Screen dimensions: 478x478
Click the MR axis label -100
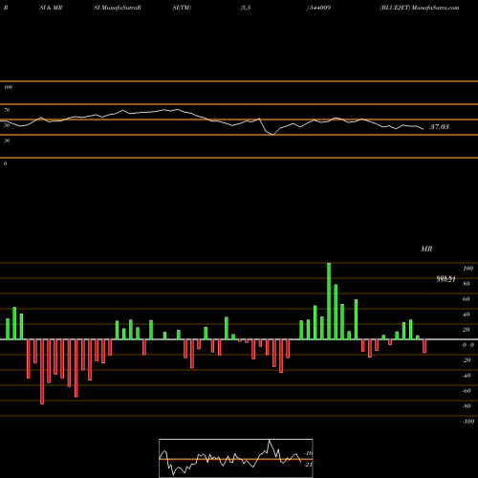pyautogui.click(x=467, y=422)
